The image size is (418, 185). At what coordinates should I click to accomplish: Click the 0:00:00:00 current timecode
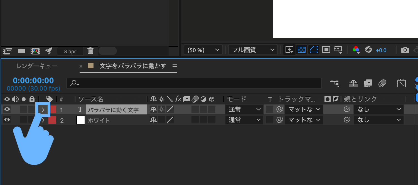(x=33, y=81)
